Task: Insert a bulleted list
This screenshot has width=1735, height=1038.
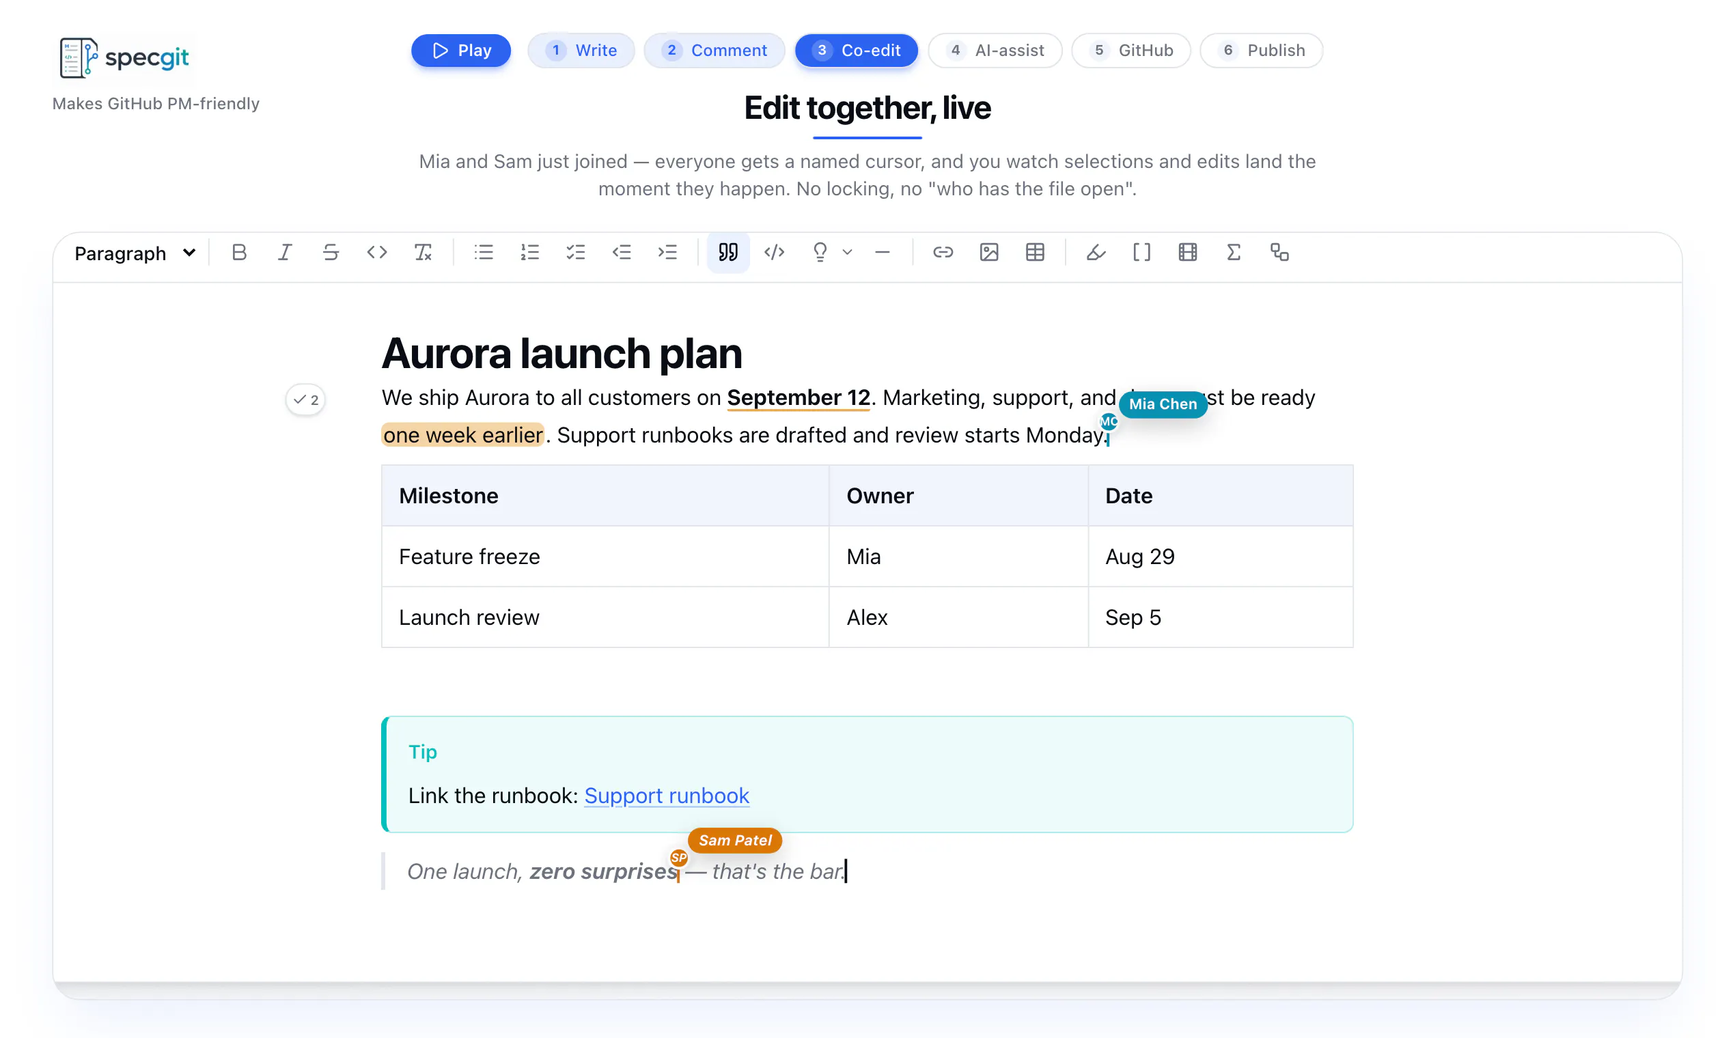Action: click(484, 253)
